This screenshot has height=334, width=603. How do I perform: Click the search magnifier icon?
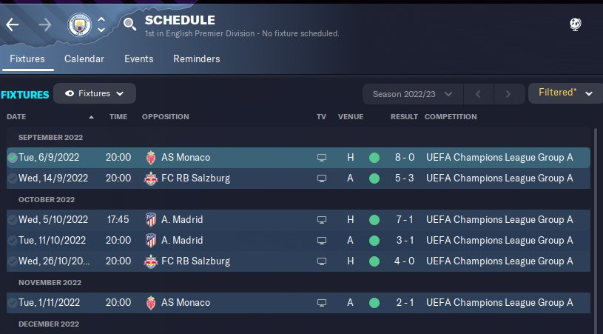(130, 25)
